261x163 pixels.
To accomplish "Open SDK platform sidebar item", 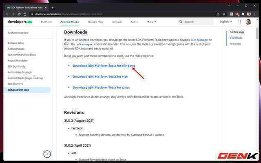I will tap(15, 84).
